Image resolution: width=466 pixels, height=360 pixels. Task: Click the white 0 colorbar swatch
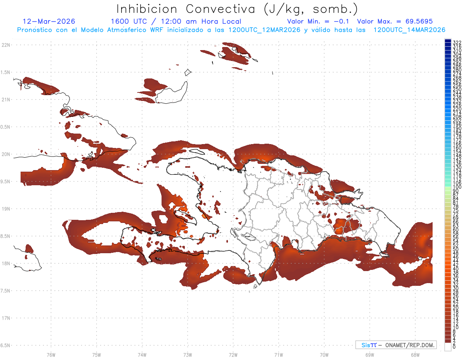click(448, 348)
